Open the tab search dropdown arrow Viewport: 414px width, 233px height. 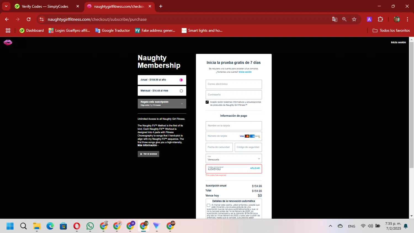click(6, 6)
